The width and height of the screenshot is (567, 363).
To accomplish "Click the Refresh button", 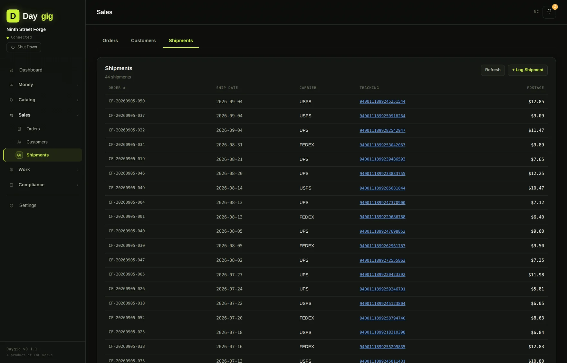I will [x=493, y=70].
